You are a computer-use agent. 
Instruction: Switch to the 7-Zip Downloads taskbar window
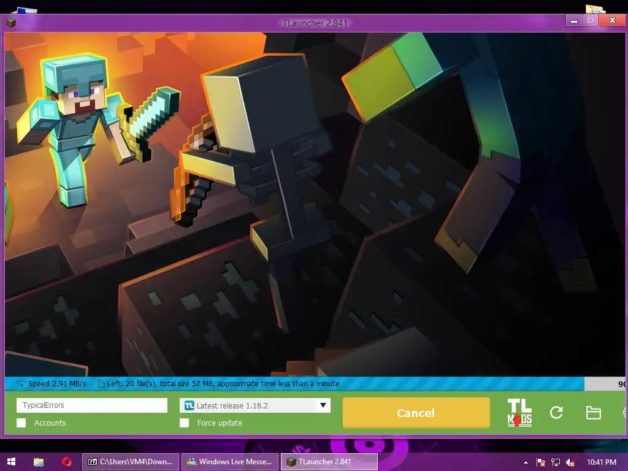click(131, 462)
